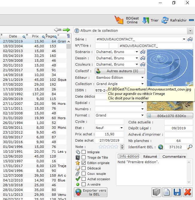Click the column chooser icon above the list scrollbar

point(68,36)
